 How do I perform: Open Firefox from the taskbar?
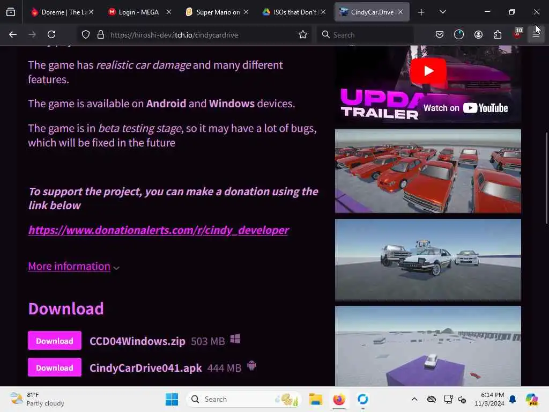pyautogui.click(x=339, y=399)
